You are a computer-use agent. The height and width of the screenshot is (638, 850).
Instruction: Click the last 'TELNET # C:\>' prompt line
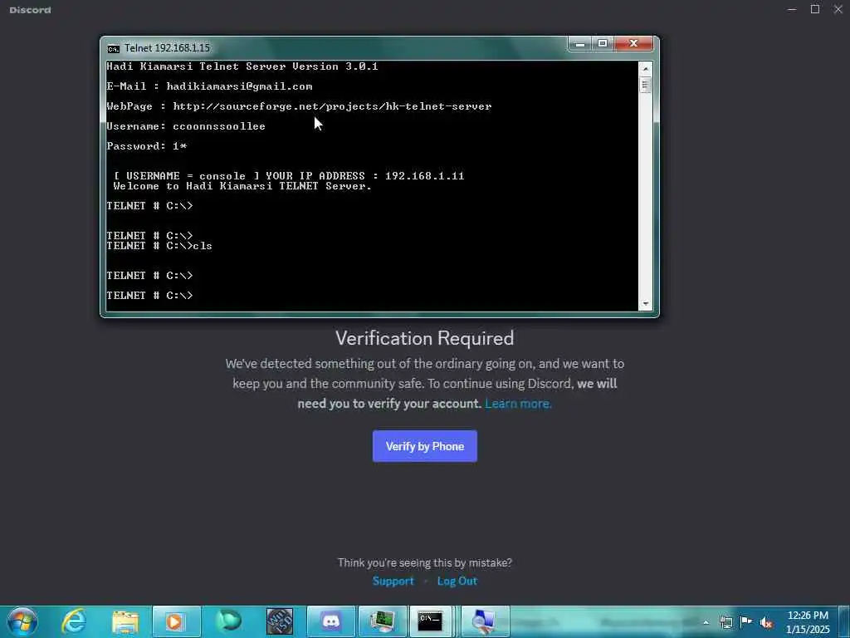[149, 296]
